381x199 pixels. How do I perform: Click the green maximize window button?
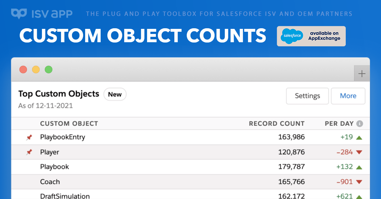[49, 70]
